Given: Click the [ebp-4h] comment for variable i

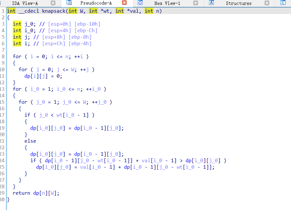Looking at the screenshot, I should 80,44.
